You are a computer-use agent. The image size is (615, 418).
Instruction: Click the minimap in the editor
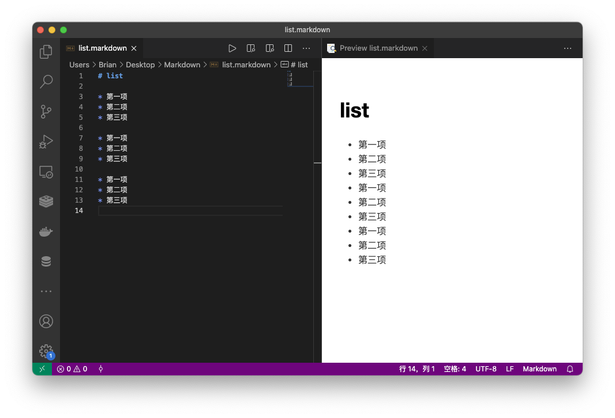pyautogui.click(x=300, y=79)
